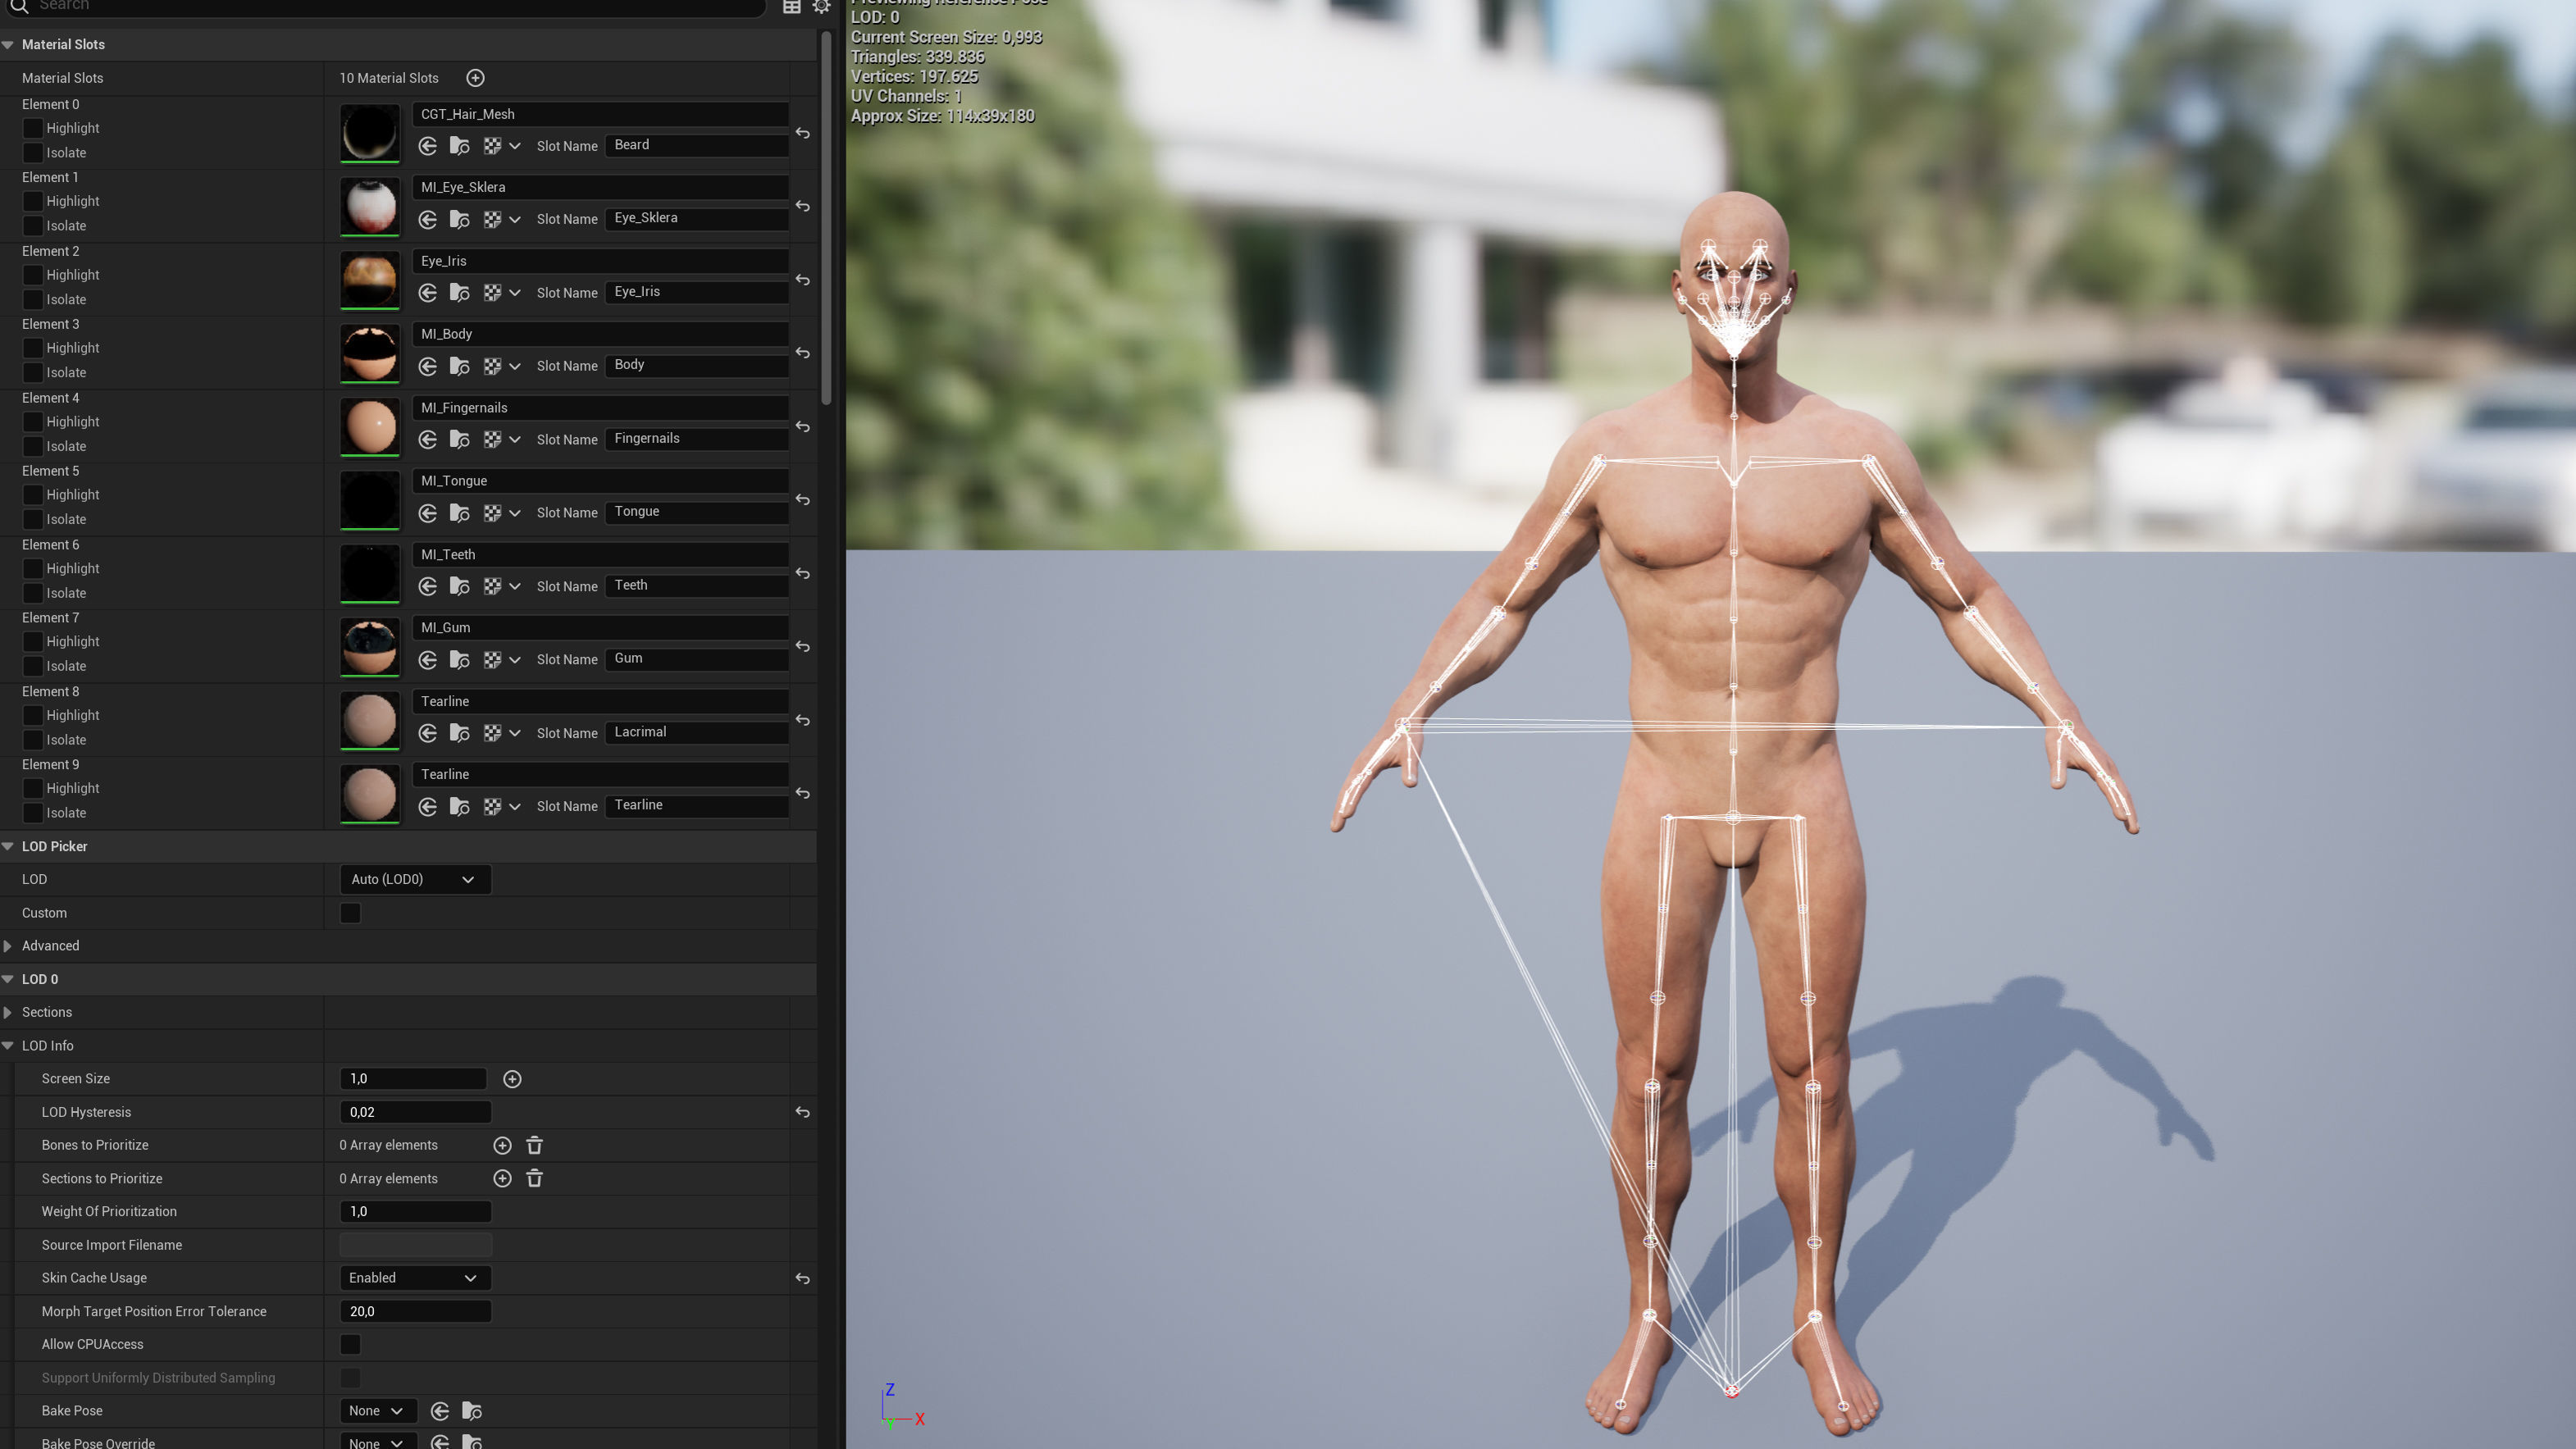2576x1449 pixels.
Task: Enable Highlight for Element 0
Action: tap(33, 128)
